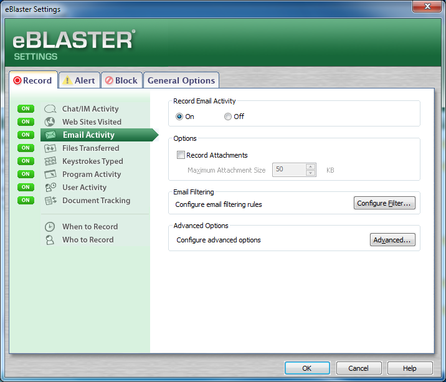Screen dimensions: 446x382
Task: Open the General Options tab
Action: (x=181, y=80)
